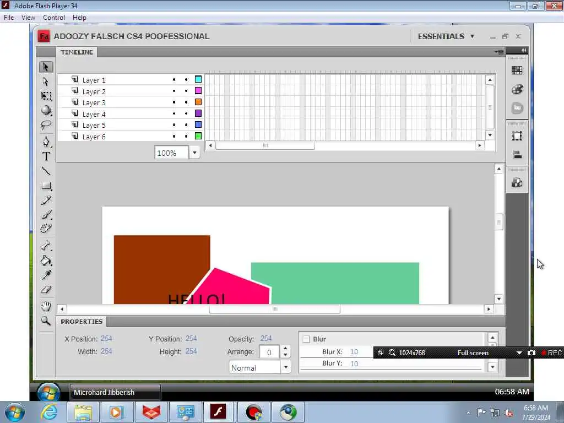Increase the Arrange stepper value
Screen dimensions: 564x423
[285, 349]
